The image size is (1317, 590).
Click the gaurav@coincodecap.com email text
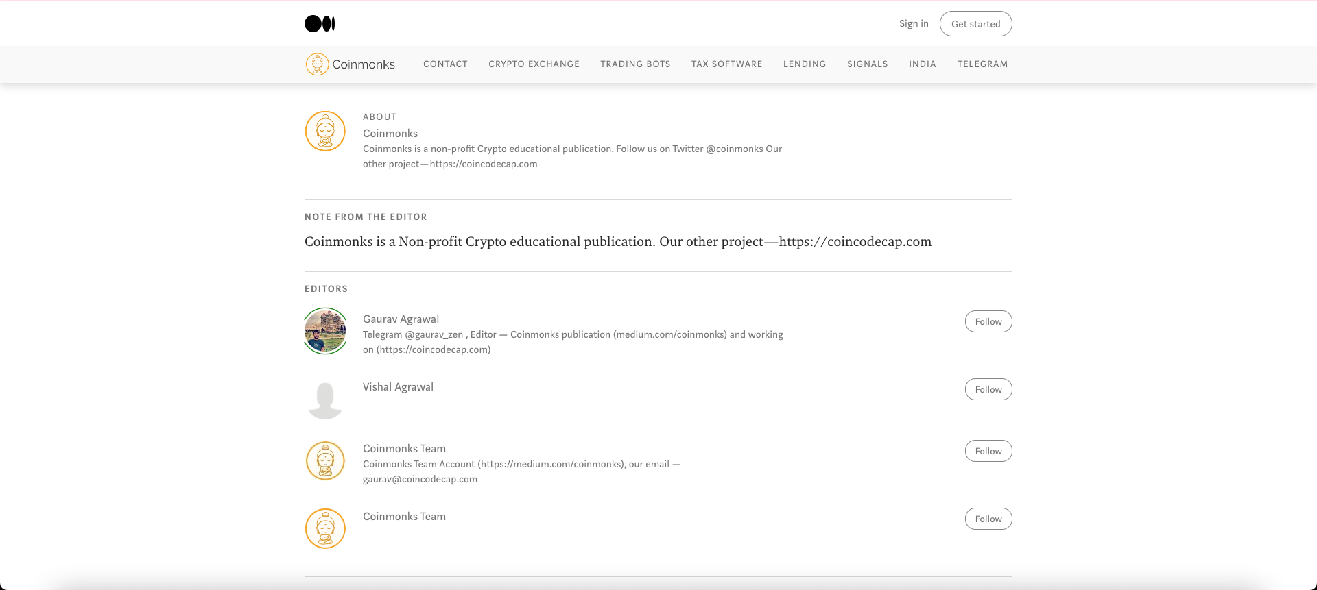[420, 479]
